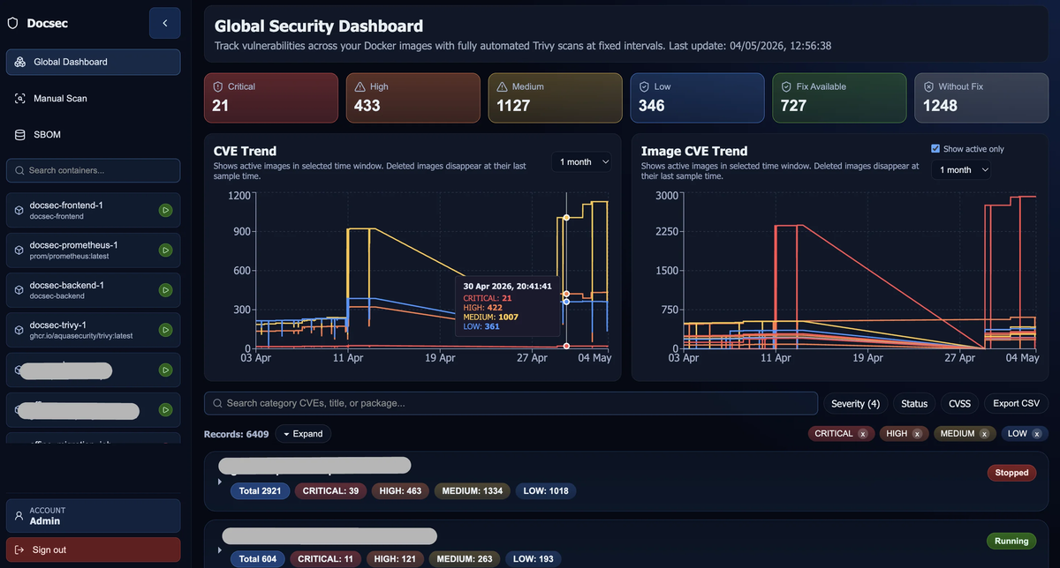Viewport: 1060px width, 568px height.
Task: Remove the CRITICAL severity filter chip
Action: tap(863, 434)
